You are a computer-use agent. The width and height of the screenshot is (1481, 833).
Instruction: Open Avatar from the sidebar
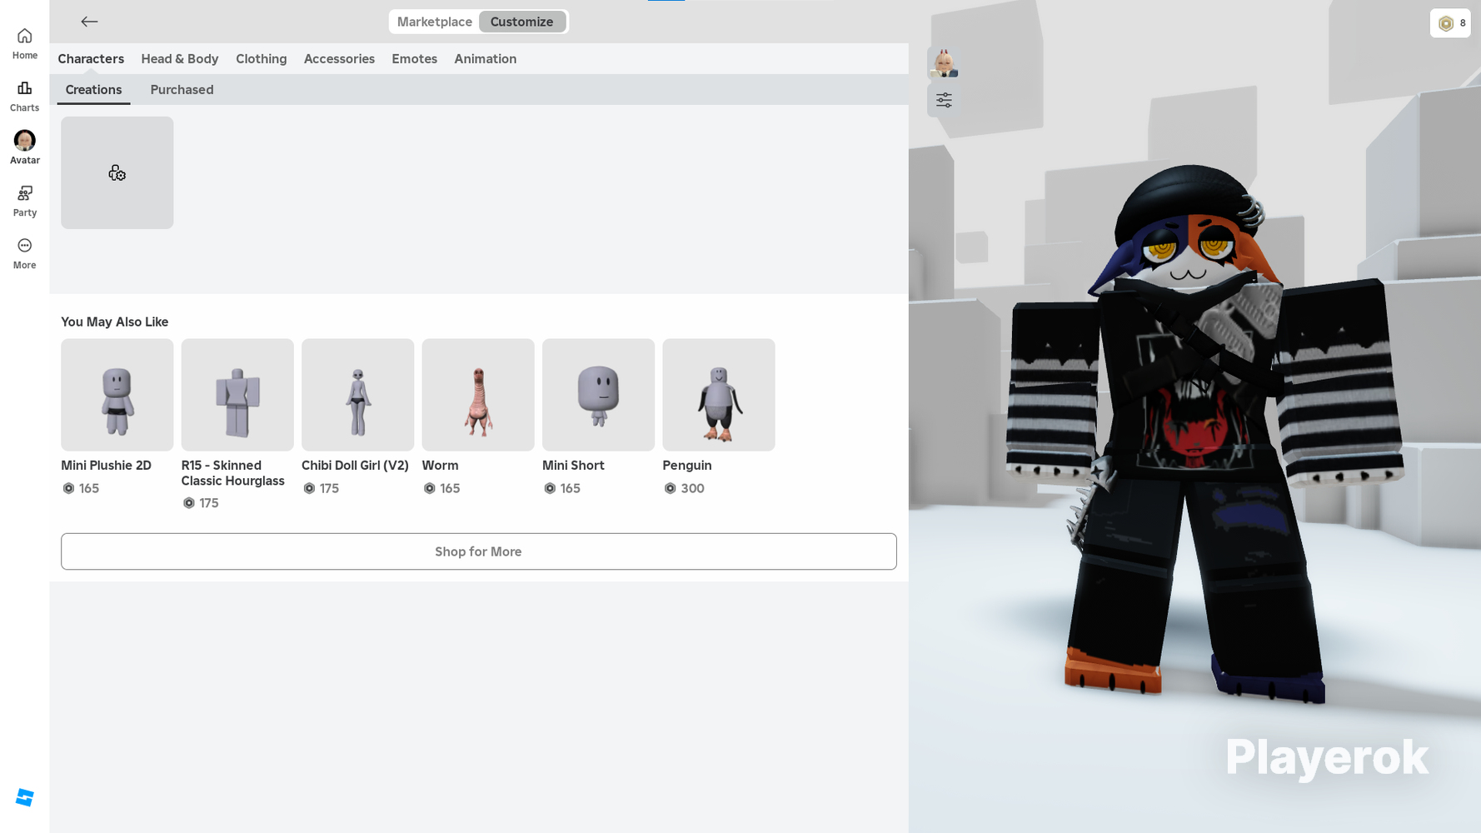(x=25, y=148)
